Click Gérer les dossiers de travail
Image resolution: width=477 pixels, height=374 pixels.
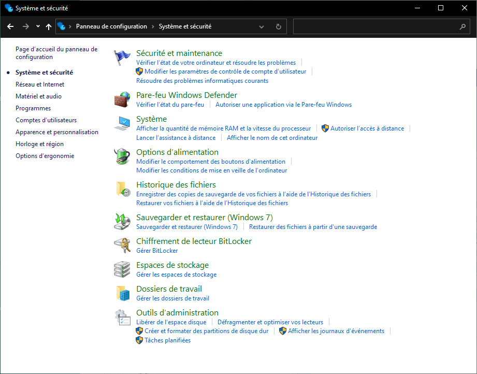pos(173,298)
